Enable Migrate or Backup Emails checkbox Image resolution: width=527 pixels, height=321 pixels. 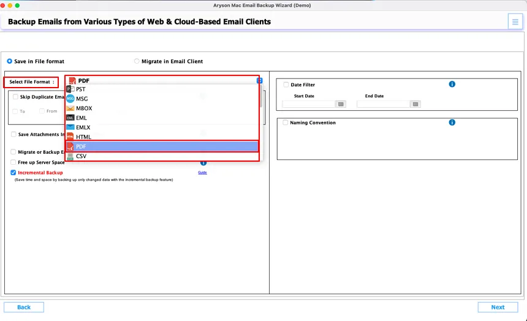13,152
